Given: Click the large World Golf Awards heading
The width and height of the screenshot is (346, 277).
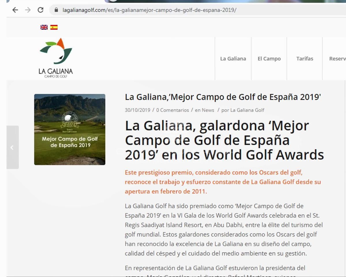Looking at the screenshot, I should (x=224, y=141).
